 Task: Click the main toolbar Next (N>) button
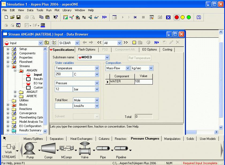coord(104,17)
